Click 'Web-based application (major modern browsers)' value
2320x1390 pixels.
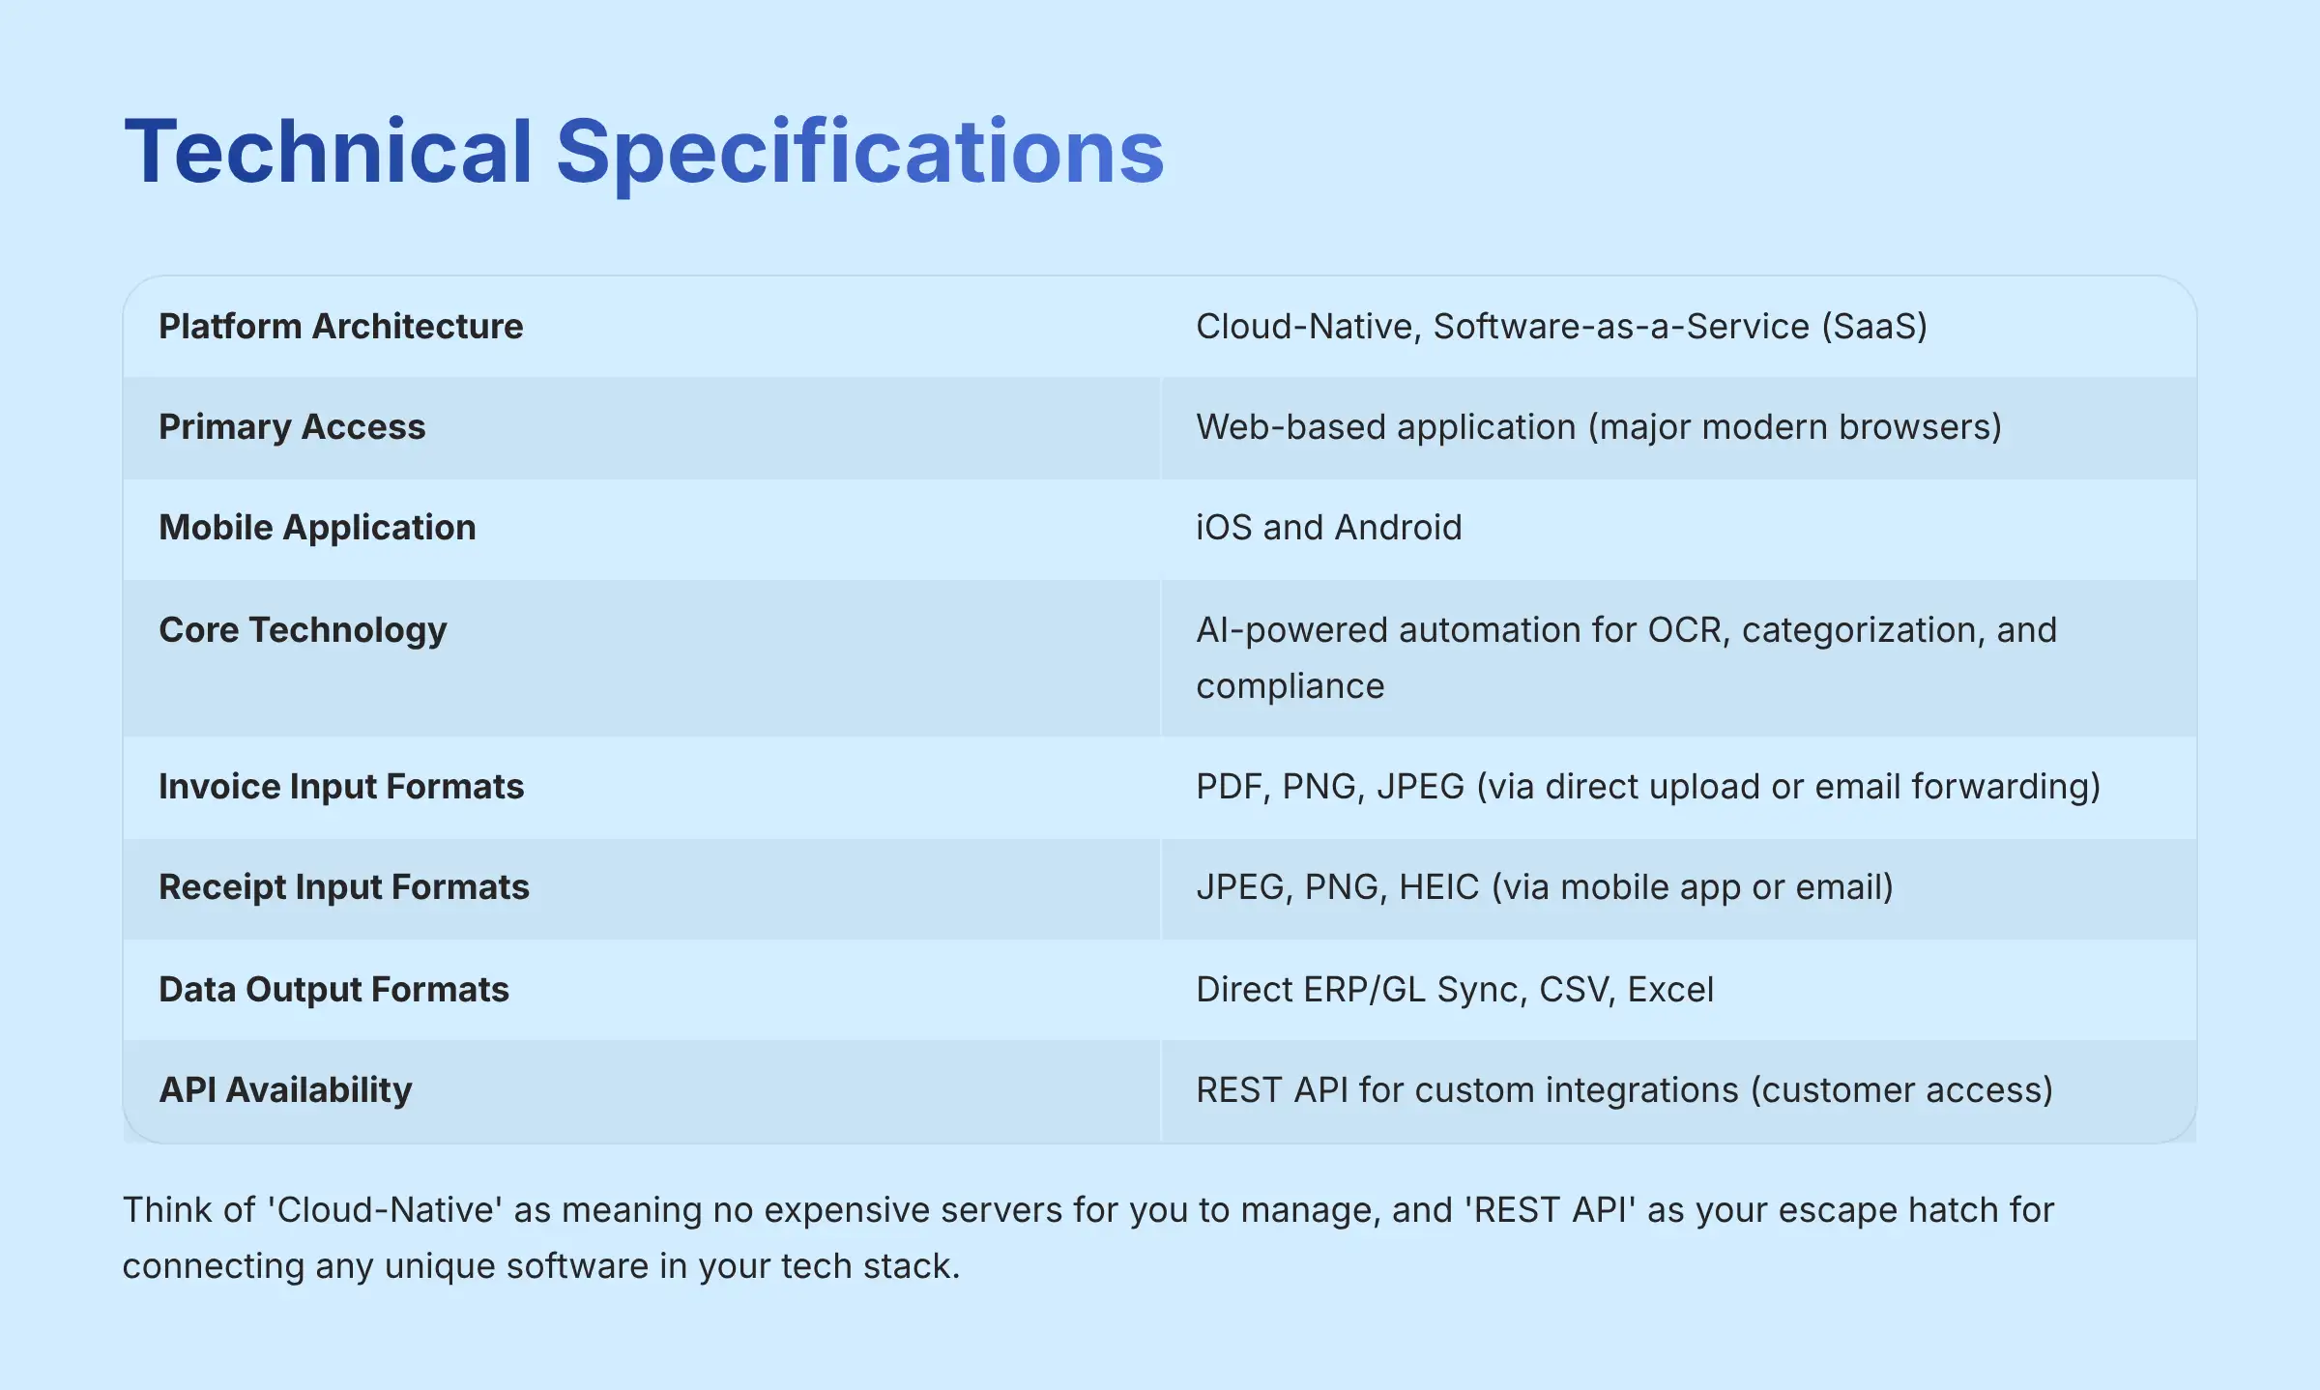coord(1599,427)
